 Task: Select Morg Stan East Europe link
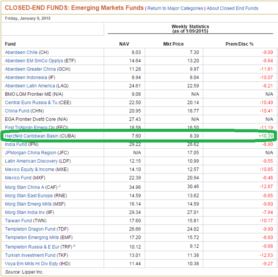point(29,196)
